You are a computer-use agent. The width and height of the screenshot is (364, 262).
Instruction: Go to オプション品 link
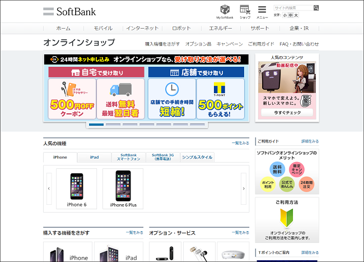(x=198, y=44)
